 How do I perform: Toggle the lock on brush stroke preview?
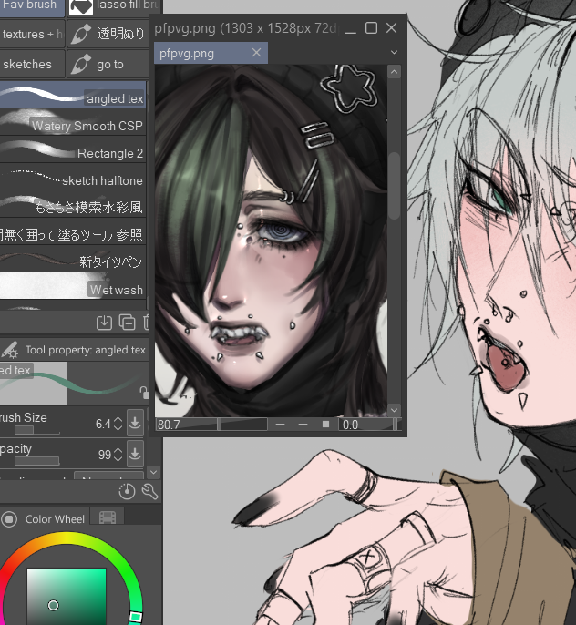(143, 392)
